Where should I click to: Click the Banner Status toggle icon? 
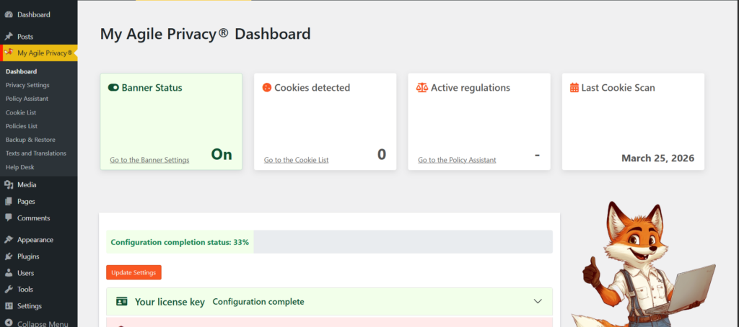(x=113, y=88)
